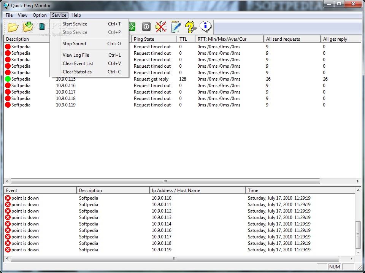Image resolution: width=365 pixels, height=273 pixels.
Task: Click the down event icon for 10.9.0.119
Action: point(8,250)
